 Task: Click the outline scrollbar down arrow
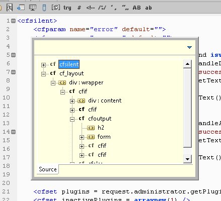187,159
